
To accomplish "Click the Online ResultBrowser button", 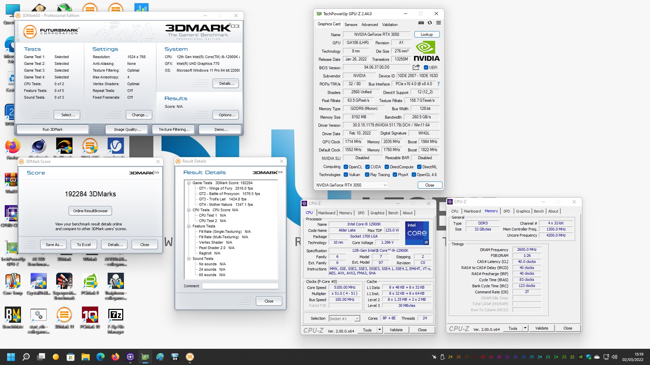I will tap(90, 211).
